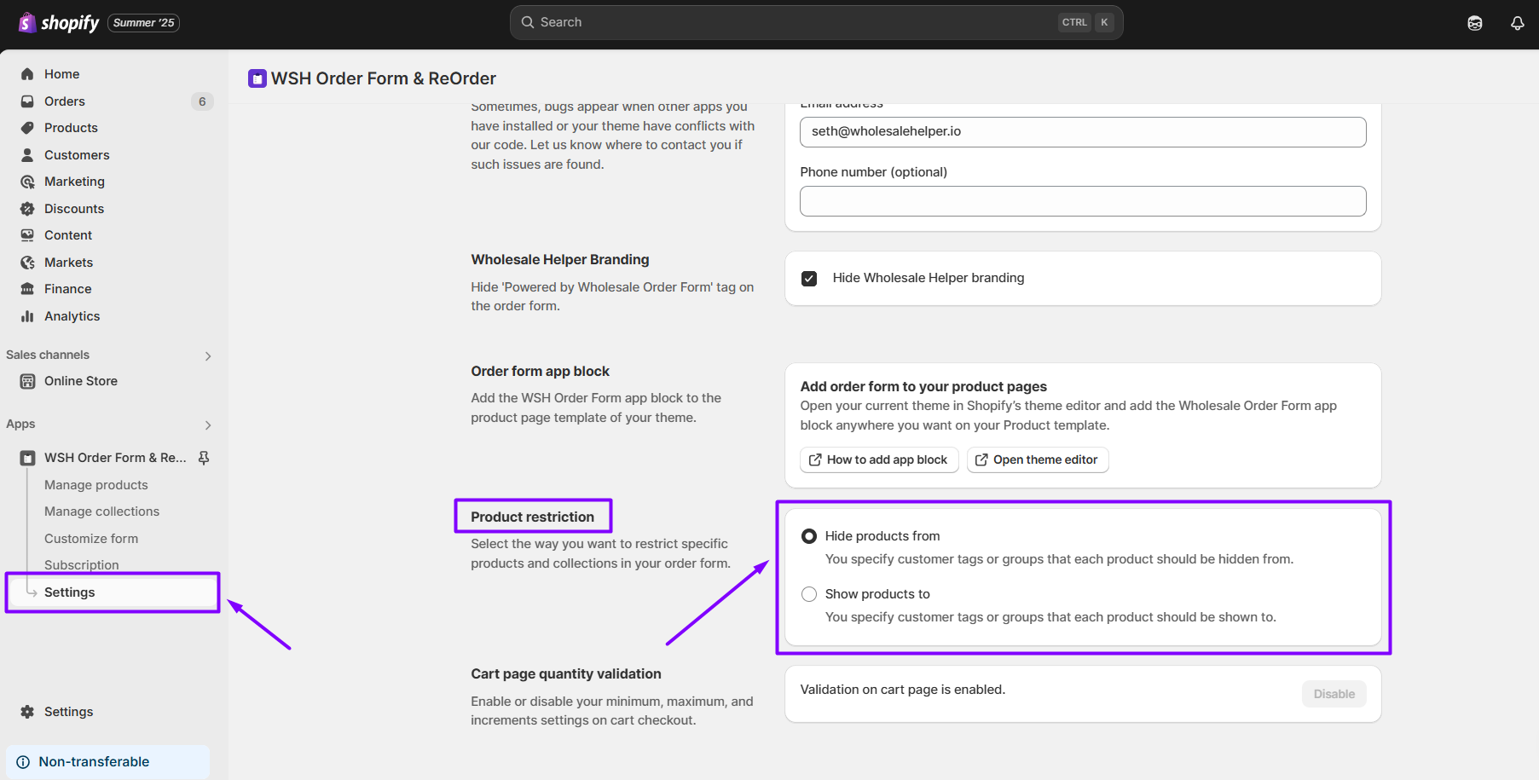Click Open theme editor button
The image size is (1539, 780).
click(x=1038, y=460)
